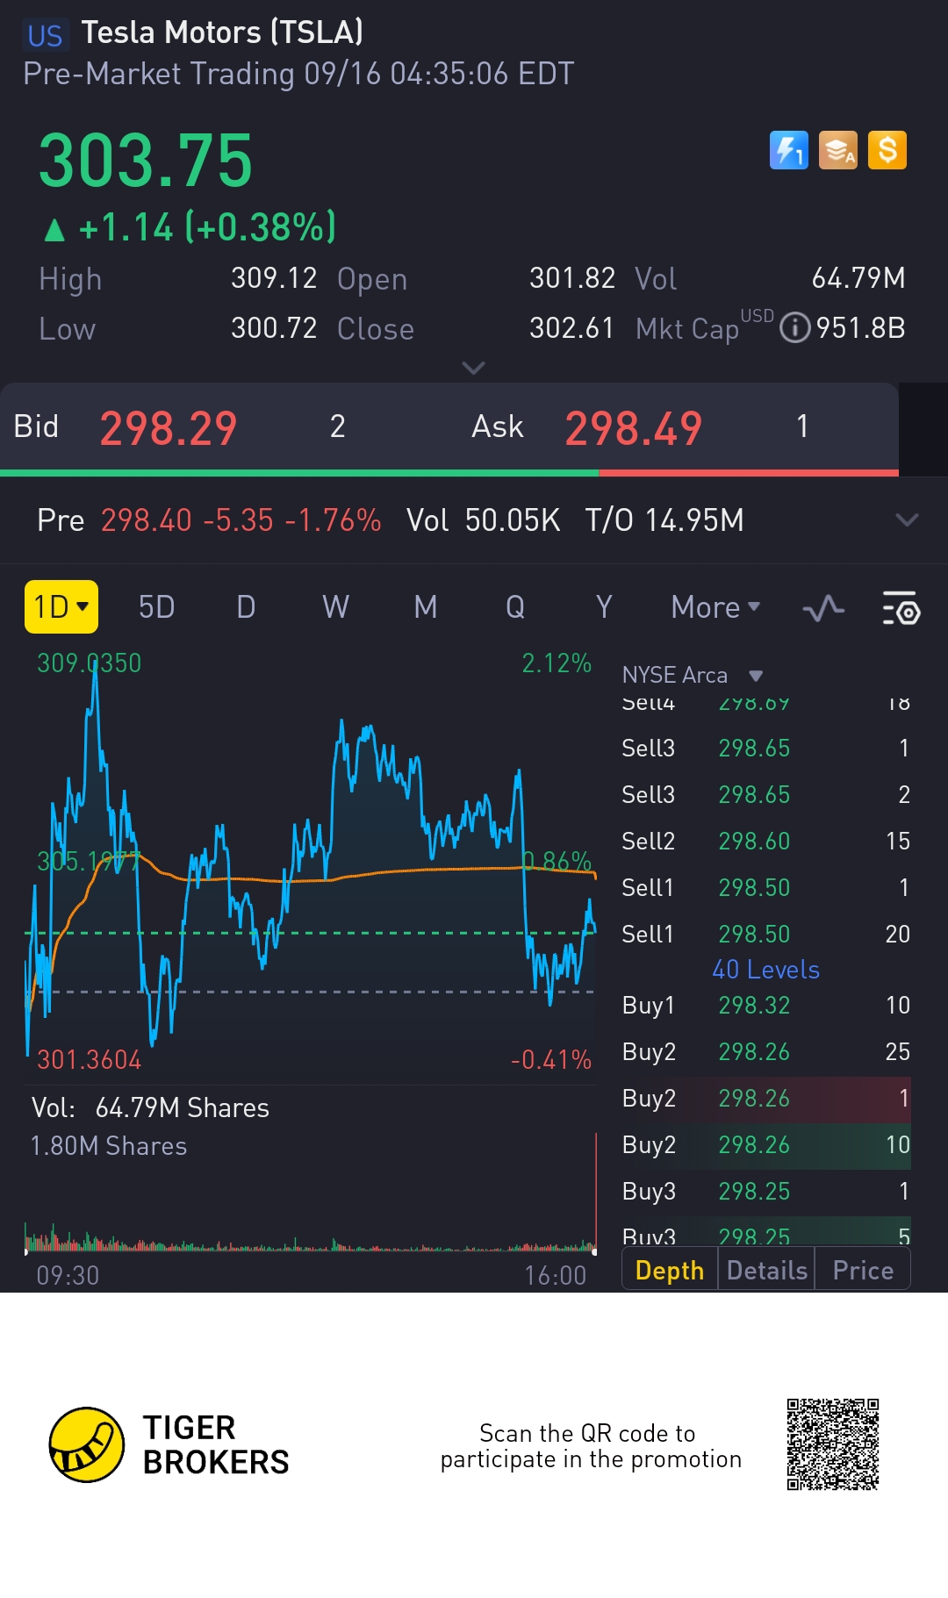Tap the Mkt Cap 951.8B value
Viewport: 948px width, 1598px height.
(860, 328)
